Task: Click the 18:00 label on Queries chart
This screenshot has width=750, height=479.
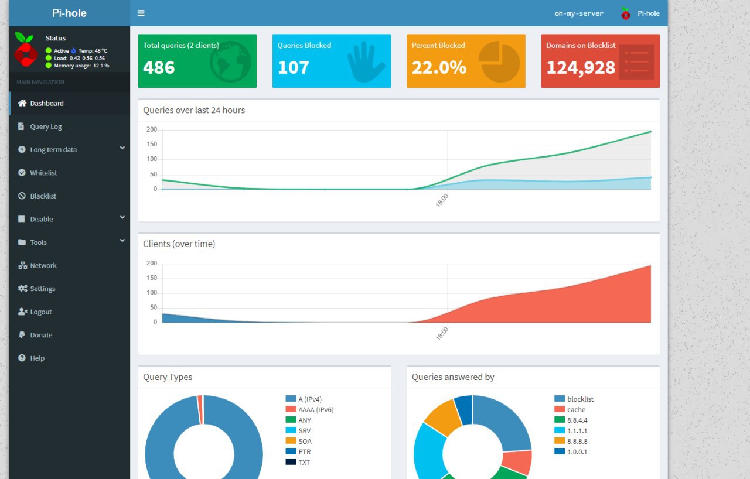Action: click(x=442, y=201)
